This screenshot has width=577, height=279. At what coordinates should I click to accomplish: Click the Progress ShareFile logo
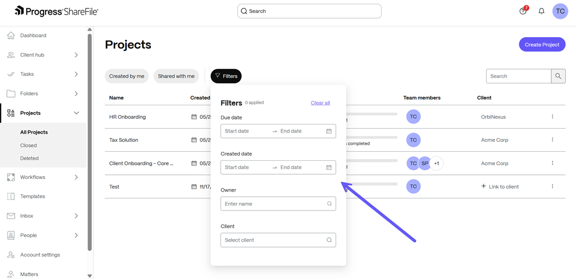click(x=56, y=11)
